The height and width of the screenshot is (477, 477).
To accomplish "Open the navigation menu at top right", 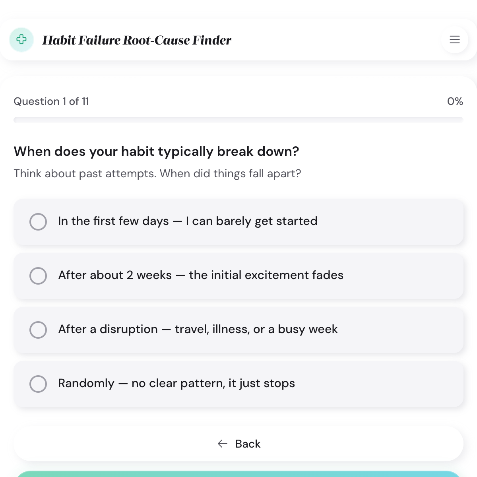I will click(454, 40).
